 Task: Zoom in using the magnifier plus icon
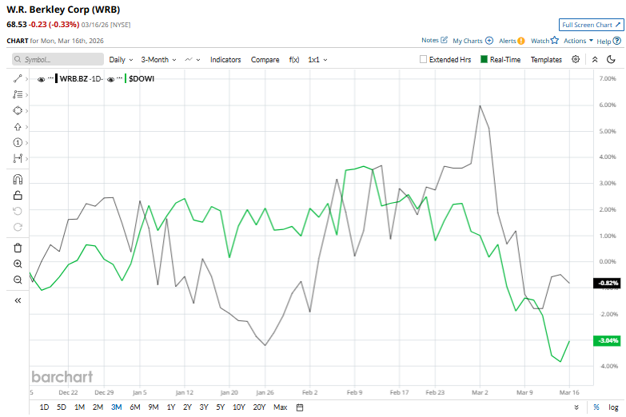(18, 264)
